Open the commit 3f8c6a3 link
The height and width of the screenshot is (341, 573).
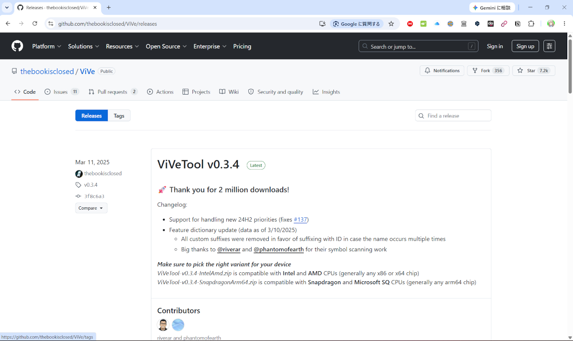(x=94, y=196)
